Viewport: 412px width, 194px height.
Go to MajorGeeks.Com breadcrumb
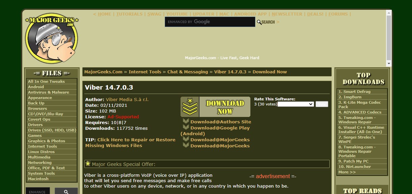[x=103, y=72]
